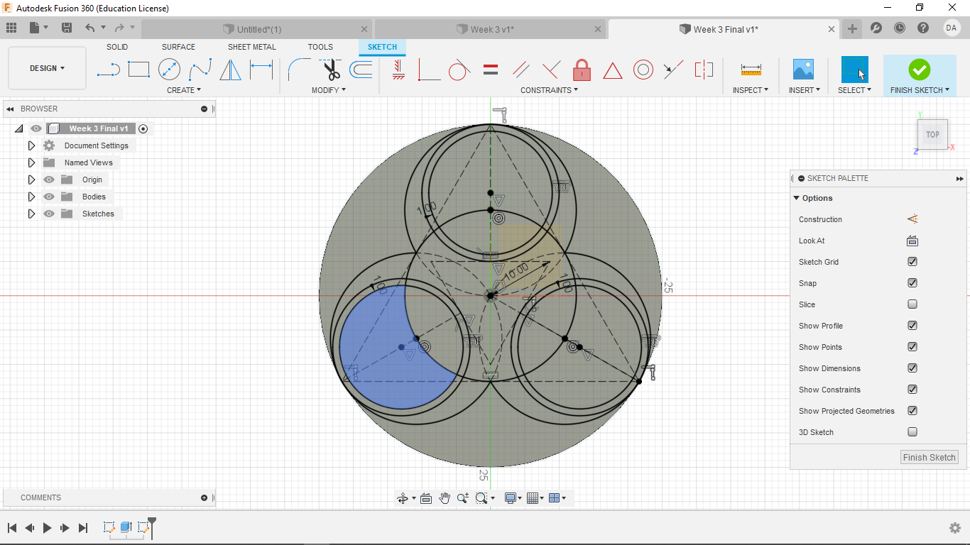Toggle the Show Points checkbox
Viewport: 970px width, 545px height.
[x=912, y=347]
